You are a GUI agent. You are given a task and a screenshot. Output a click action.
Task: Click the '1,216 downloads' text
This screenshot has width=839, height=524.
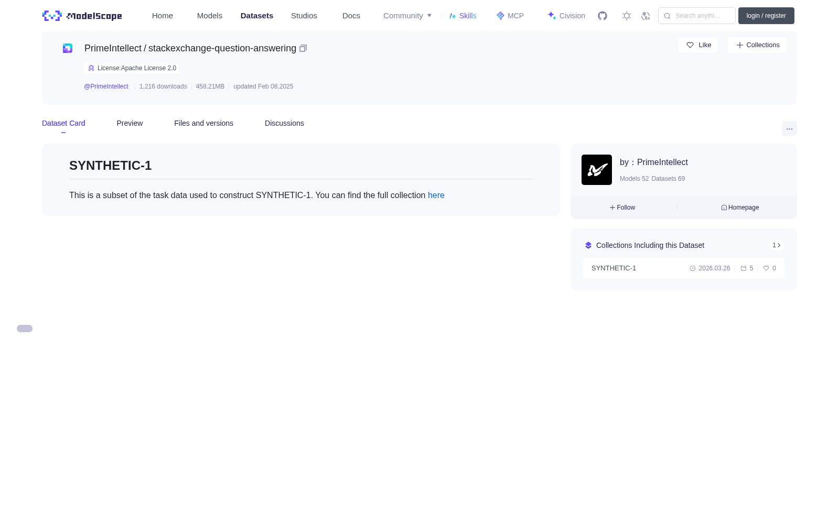(163, 86)
